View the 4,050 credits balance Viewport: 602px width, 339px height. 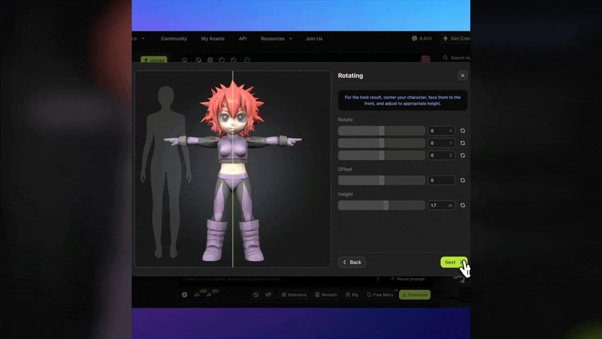pos(421,38)
